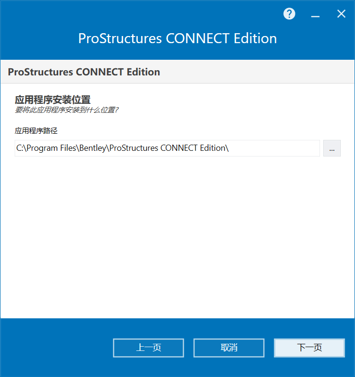Click the italic 要将此应用程序安装到什么位置 prompt

[x=66, y=110]
